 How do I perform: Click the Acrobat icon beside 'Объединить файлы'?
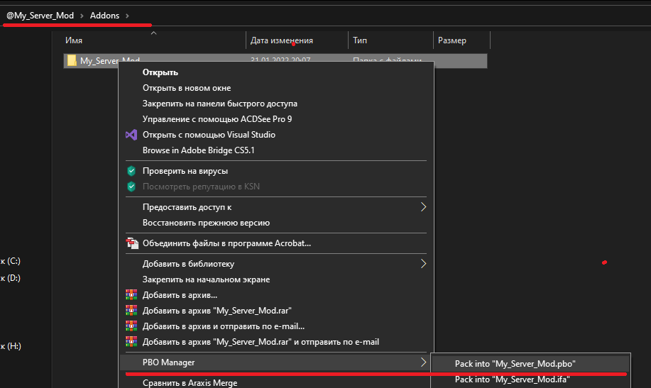tap(132, 243)
